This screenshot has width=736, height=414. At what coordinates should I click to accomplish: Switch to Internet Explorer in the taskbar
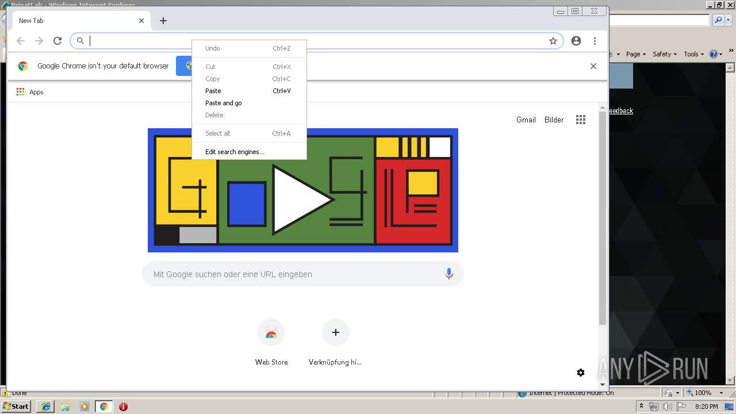[45, 407]
